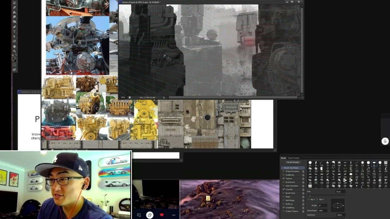
Task: Open the document status bar arrow menu
Action: point(164,97)
